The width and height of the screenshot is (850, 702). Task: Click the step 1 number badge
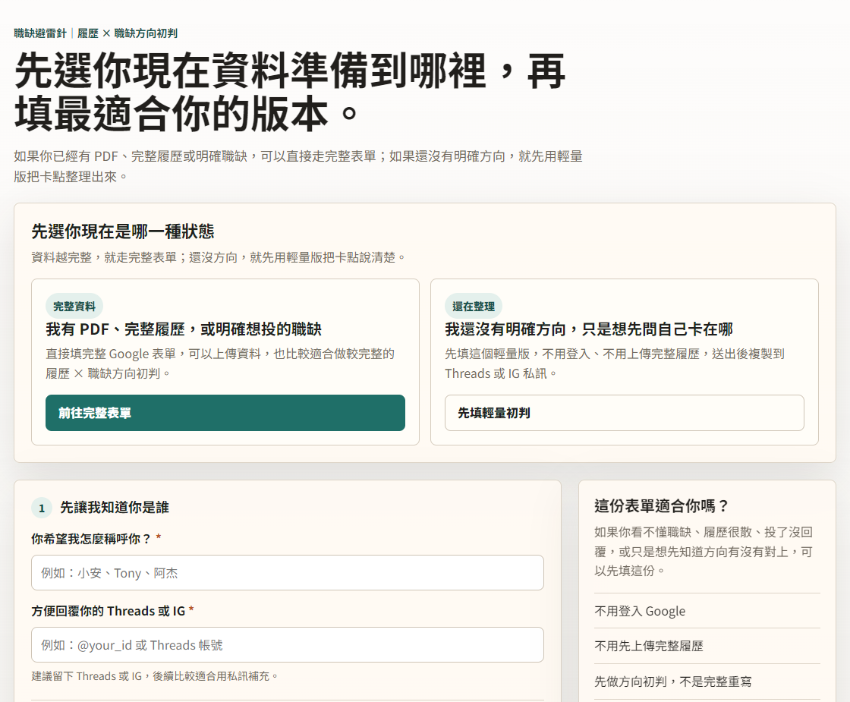click(x=42, y=508)
